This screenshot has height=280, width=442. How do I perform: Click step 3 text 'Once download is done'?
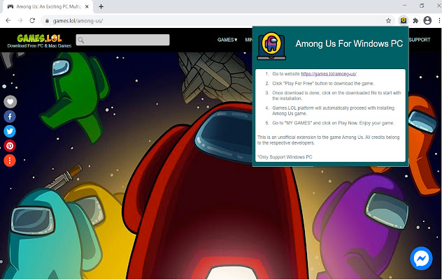[x=336, y=96]
